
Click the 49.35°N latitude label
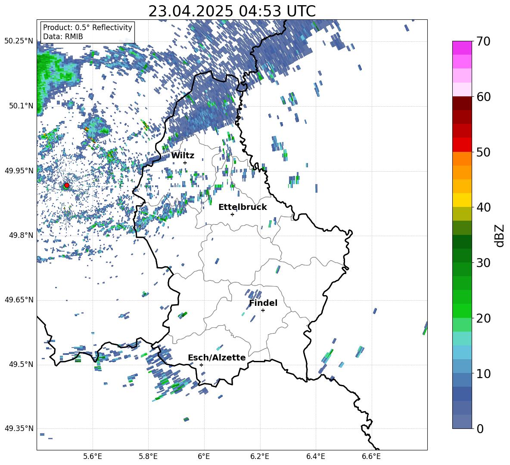click(x=19, y=428)
